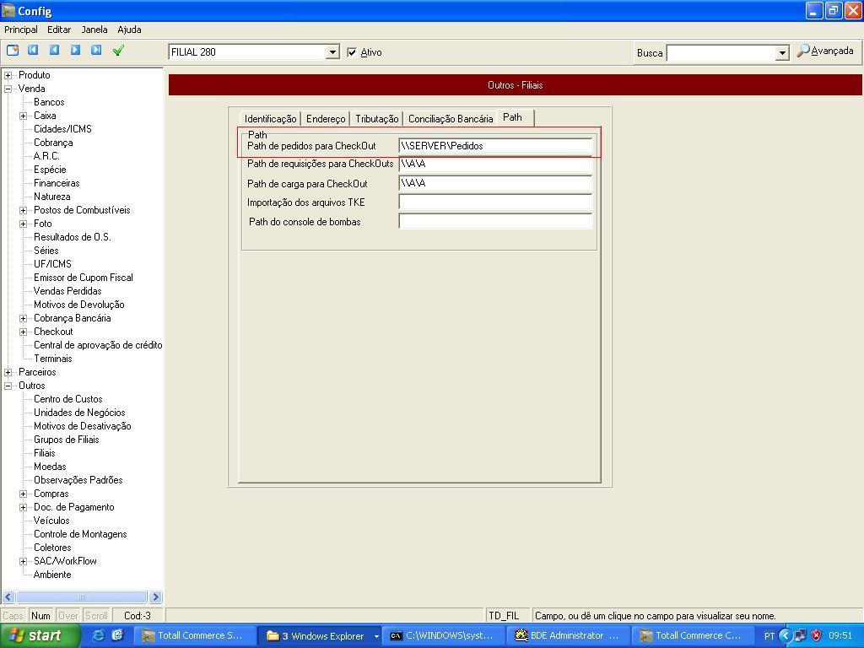Open the FILIAL 280 dropdown
Screen dimensions: 864x648
(x=332, y=52)
